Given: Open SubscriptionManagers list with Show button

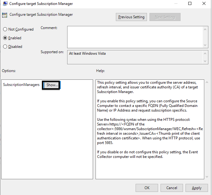Looking at the screenshot, I should (51, 85).
